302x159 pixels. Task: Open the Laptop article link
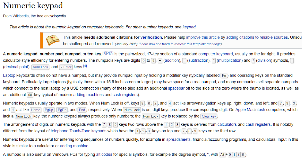click(x=9, y=75)
